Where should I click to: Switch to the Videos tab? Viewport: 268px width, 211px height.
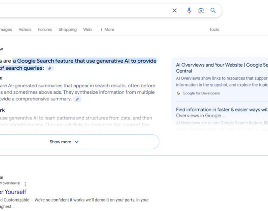click(x=25, y=29)
